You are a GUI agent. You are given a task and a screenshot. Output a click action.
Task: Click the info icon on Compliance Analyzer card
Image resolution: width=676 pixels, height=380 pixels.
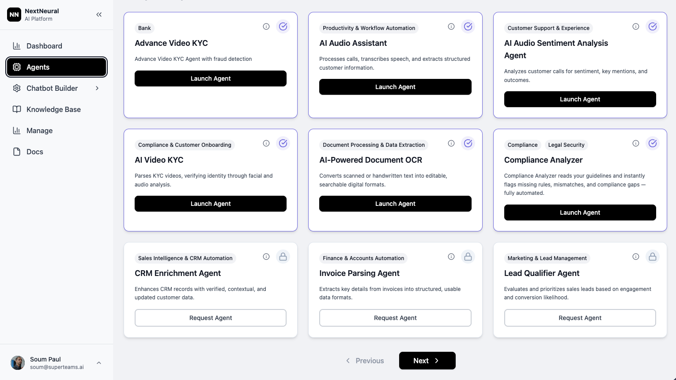tap(636, 143)
